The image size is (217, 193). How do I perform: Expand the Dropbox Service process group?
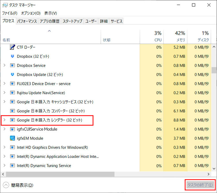click(4, 65)
